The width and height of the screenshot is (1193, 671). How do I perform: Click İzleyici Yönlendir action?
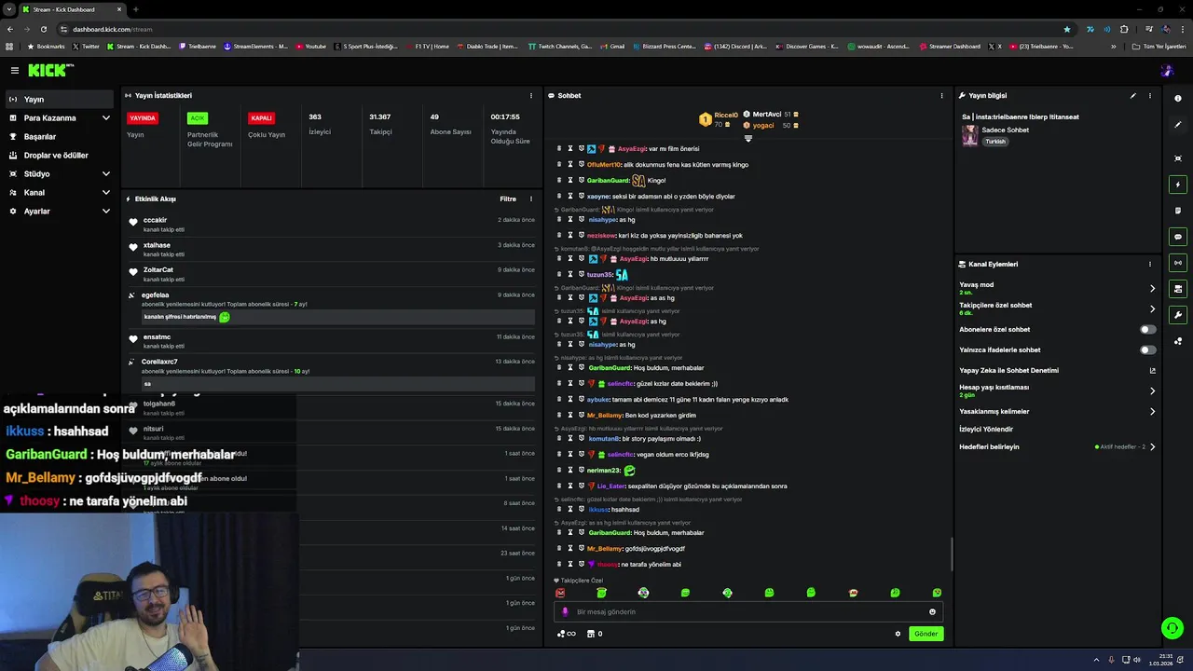click(x=986, y=429)
